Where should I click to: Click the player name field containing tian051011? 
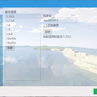tap(60, 20)
